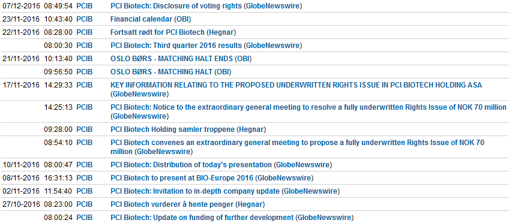Open 'Distribution of today's presentation' release
The width and height of the screenshot is (515, 223).
pyautogui.click(x=191, y=165)
